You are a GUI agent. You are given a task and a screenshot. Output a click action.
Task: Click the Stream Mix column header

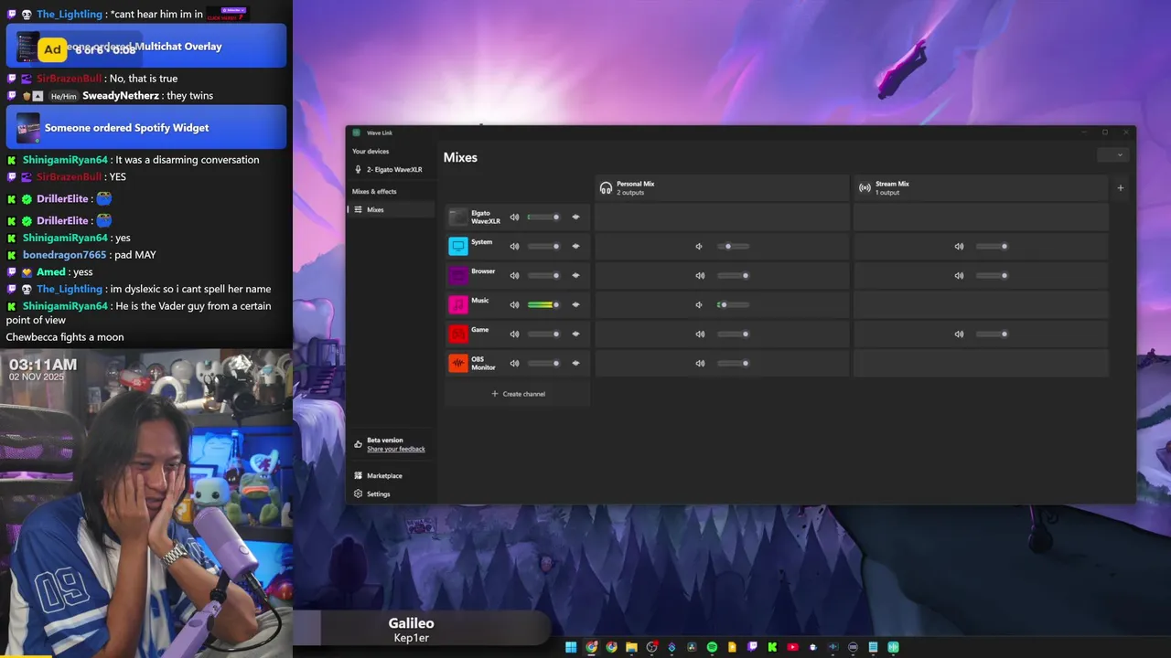pos(981,187)
